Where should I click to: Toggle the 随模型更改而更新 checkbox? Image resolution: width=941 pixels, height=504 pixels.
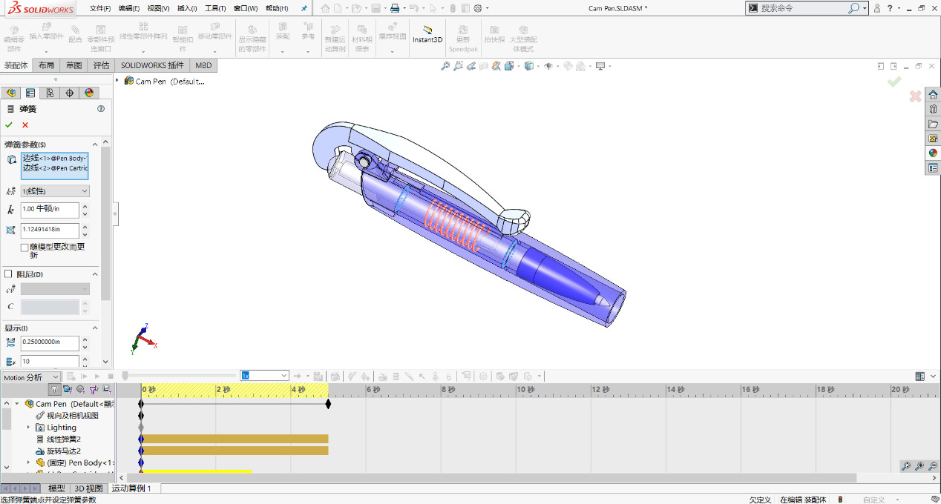coord(24,247)
